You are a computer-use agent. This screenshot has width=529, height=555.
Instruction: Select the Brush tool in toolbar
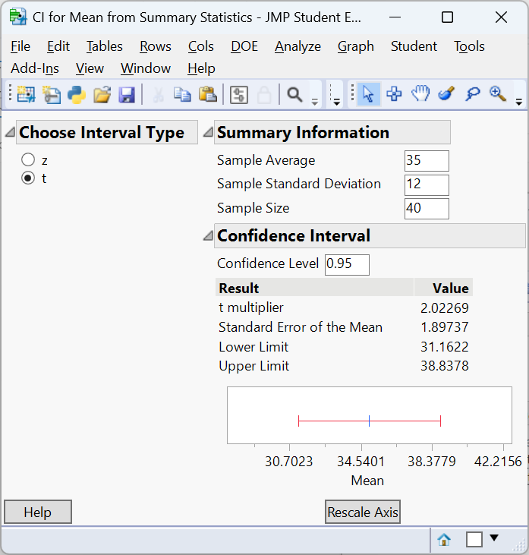click(x=446, y=94)
